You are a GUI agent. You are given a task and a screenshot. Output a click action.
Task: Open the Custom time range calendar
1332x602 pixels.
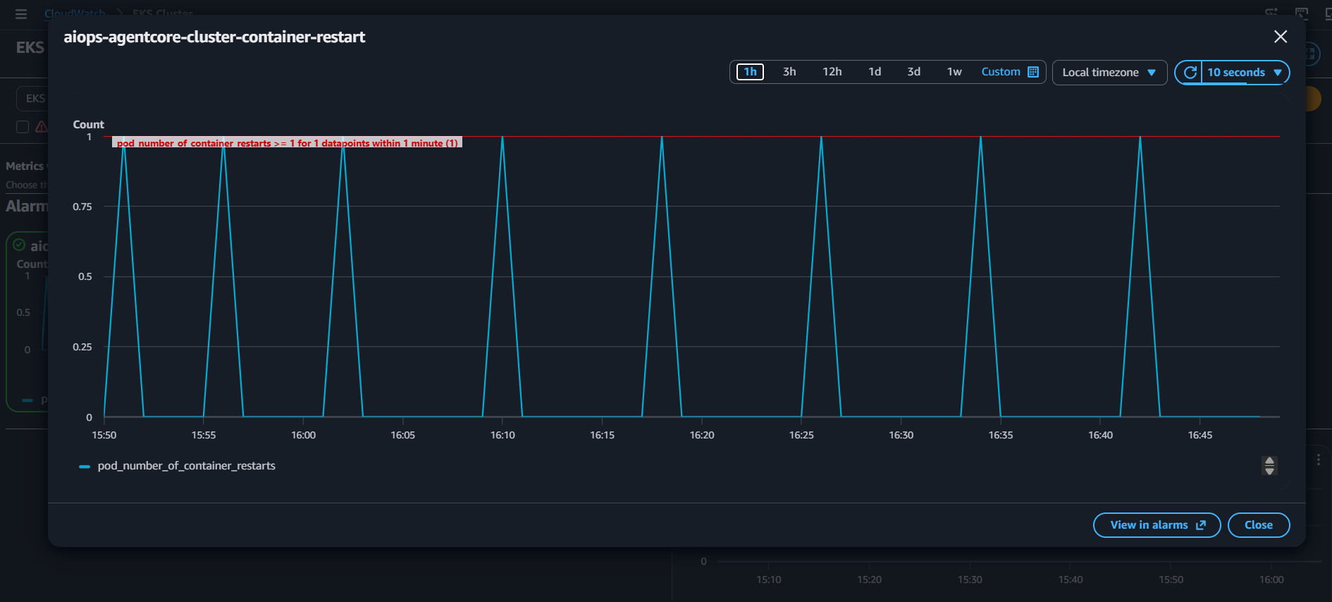(x=1010, y=72)
